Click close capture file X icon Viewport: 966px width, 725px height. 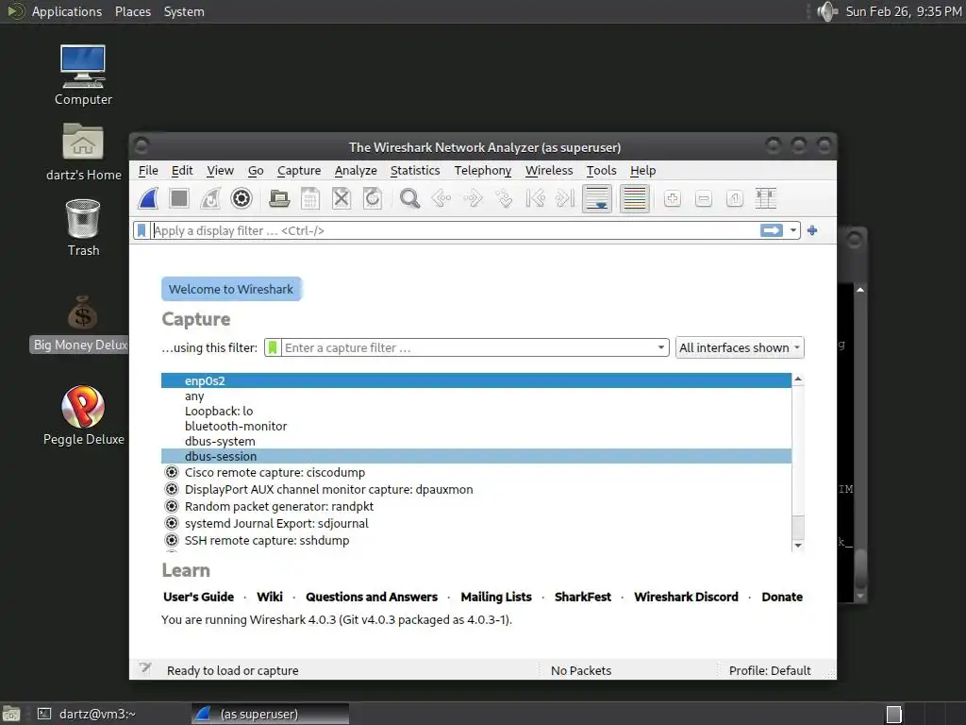tap(341, 198)
